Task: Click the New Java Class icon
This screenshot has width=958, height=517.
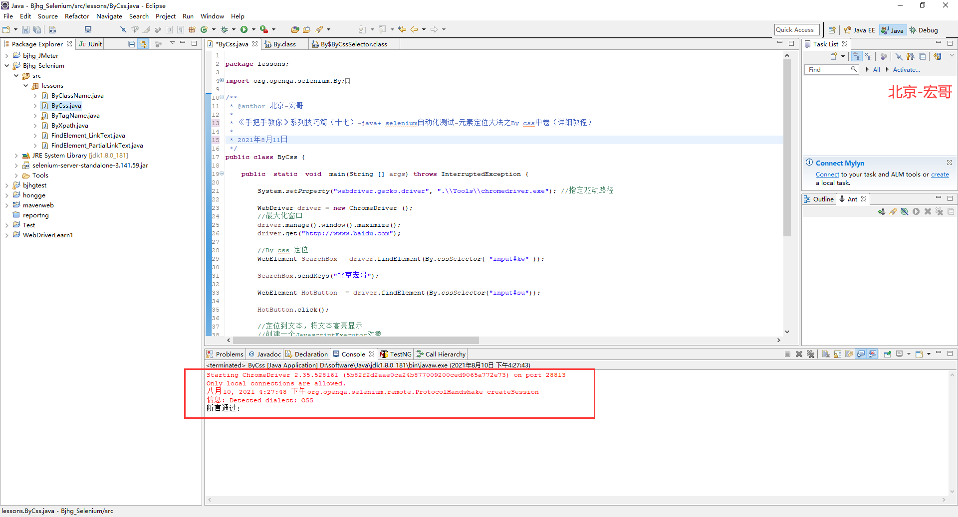Action: pos(204,30)
